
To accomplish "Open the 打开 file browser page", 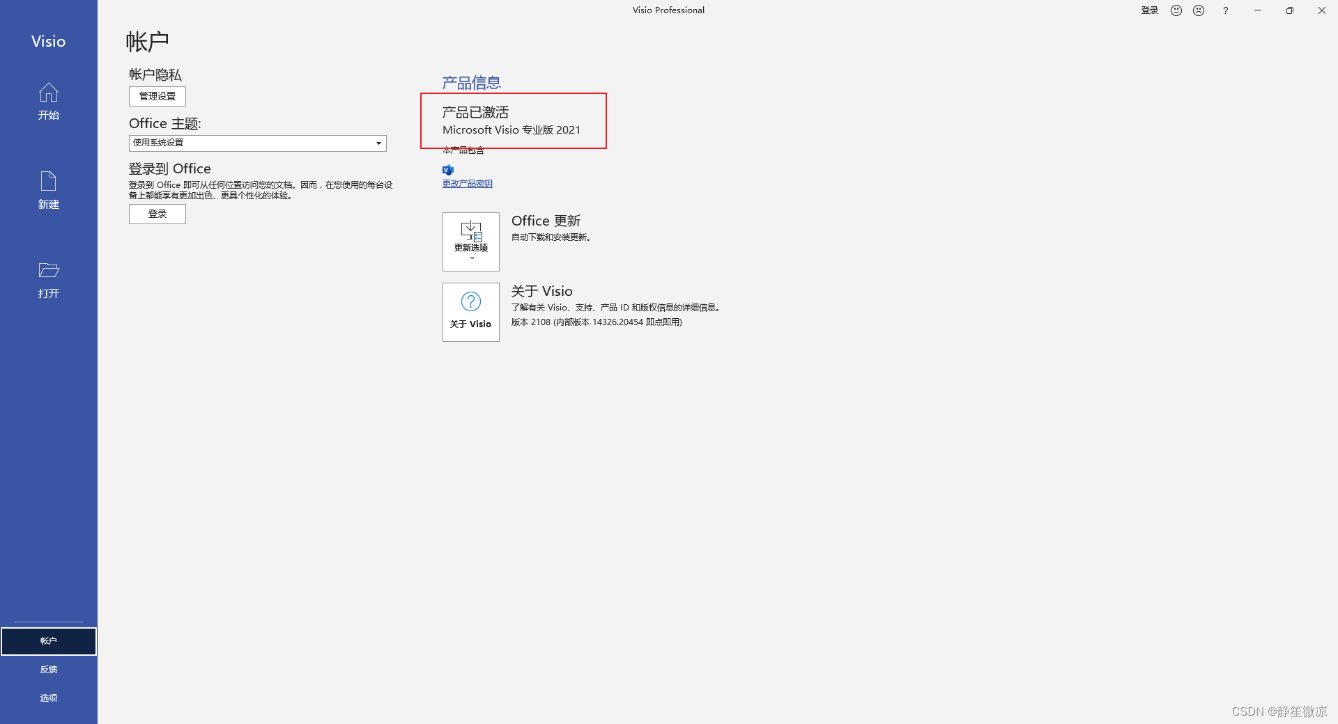I will click(x=48, y=280).
